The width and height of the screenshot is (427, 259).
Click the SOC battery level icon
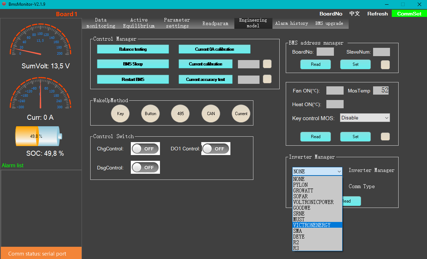(x=38, y=136)
